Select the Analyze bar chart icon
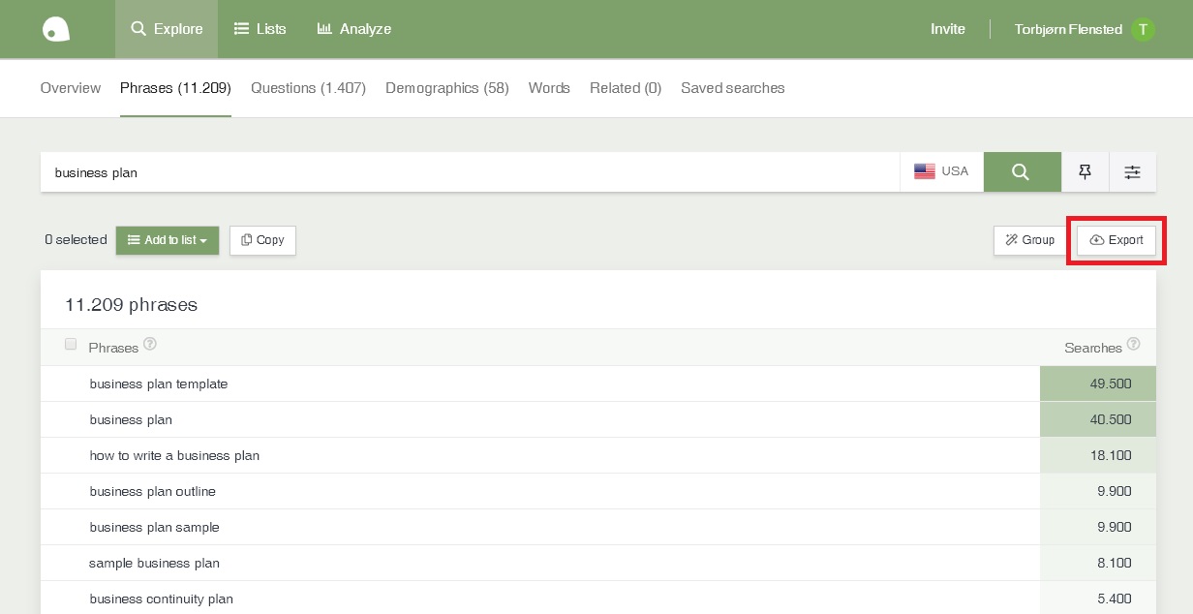The image size is (1193, 614). pyautogui.click(x=324, y=29)
